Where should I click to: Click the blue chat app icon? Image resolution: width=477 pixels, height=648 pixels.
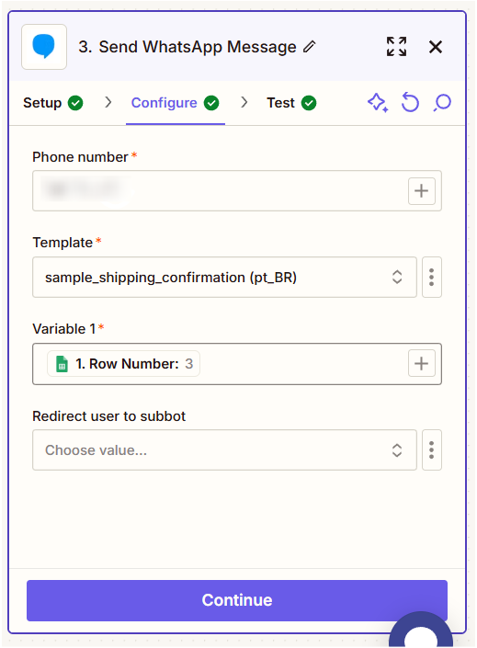click(x=44, y=47)
